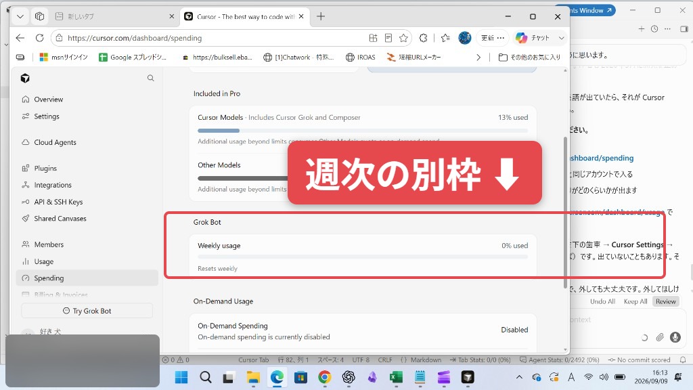The height and width of the screenshot is (390, 693).
Task: Open Windows Start menu
Action: [x=181, y=377]
